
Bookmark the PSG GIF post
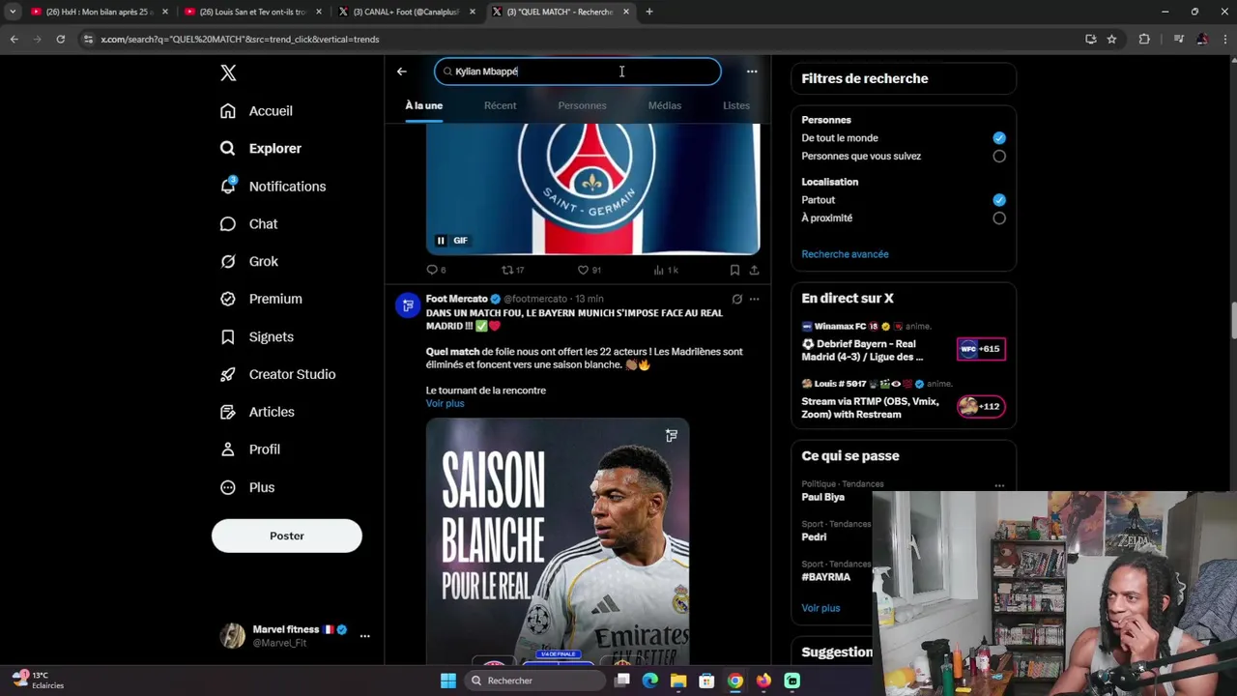coord(734,270)
